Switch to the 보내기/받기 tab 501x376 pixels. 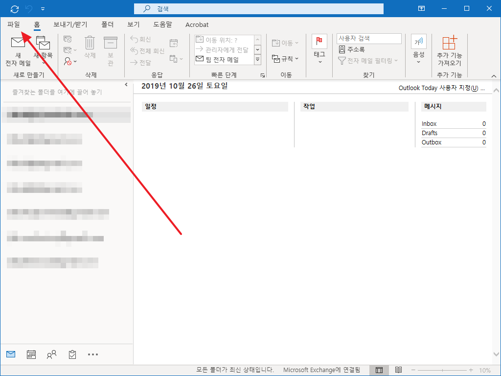pos(70,24)
